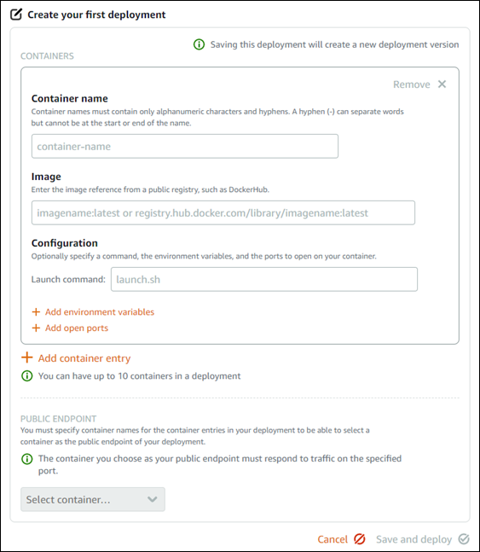Click the large plus icon for container entry
Viewport: 480px width, 552px height.
[x=27, y=357]
